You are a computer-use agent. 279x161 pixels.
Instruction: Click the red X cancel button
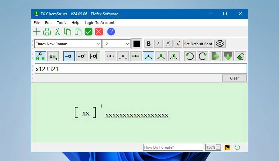click(x=99, y=32)
